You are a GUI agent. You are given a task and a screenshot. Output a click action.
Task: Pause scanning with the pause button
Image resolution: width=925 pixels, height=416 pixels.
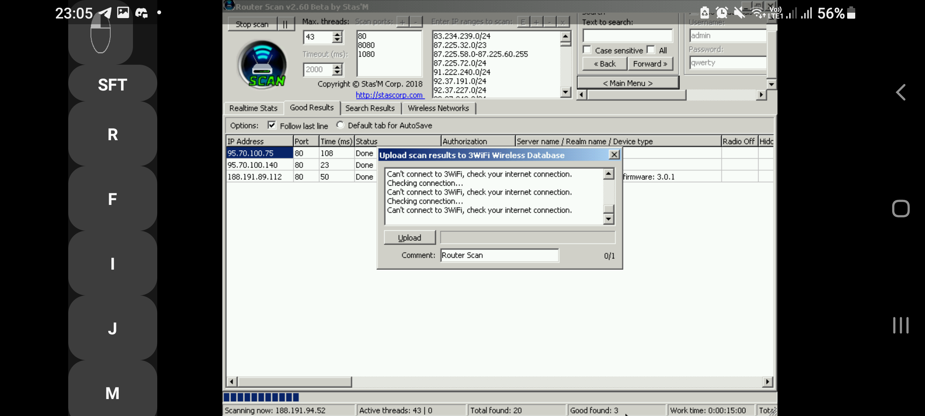(285, 24)
